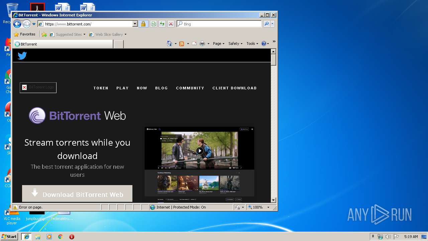Open the search provider dropdown arrow

pos(273,24)
